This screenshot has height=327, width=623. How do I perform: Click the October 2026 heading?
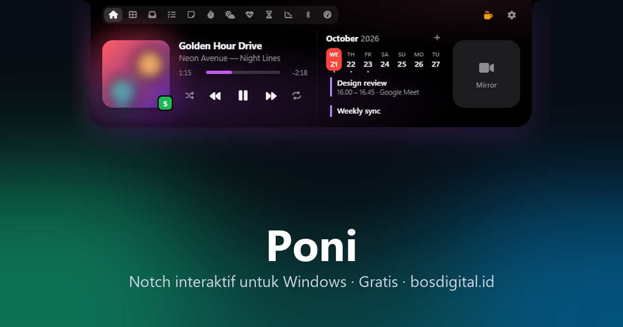point(353,38)
